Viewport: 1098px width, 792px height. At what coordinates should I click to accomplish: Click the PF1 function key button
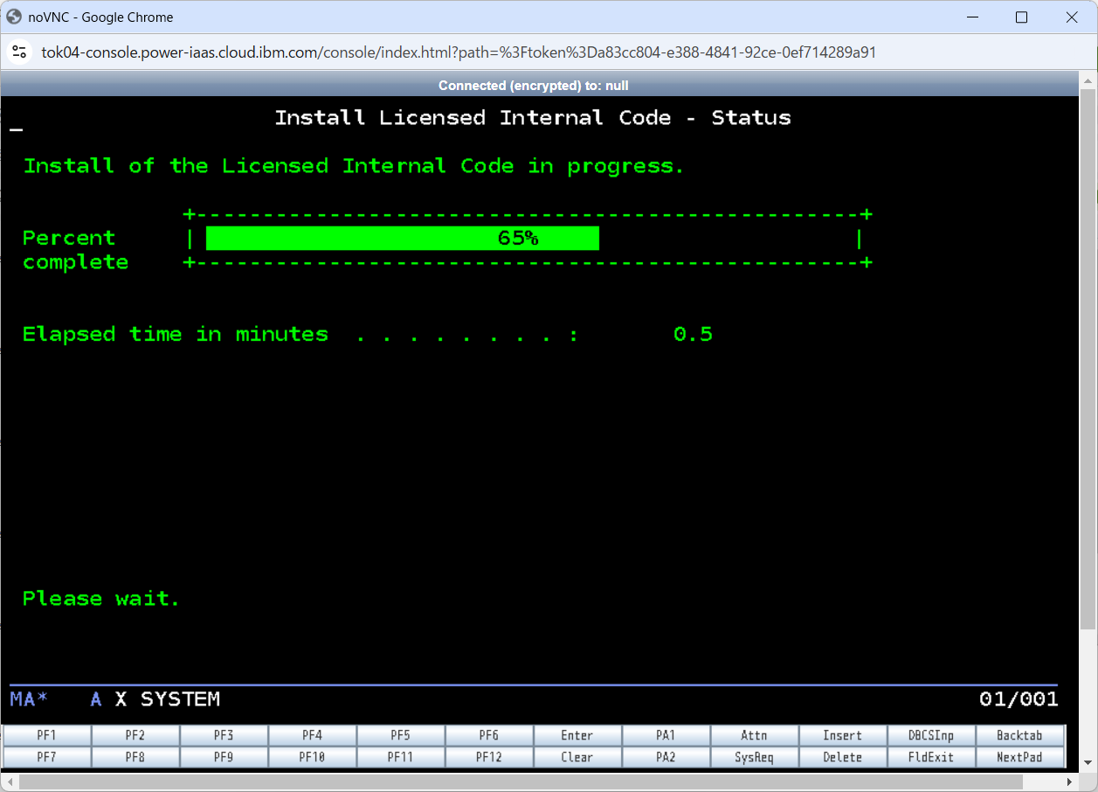[x=47, y=735]
